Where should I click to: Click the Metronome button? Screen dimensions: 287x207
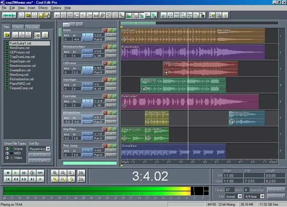point(276,197)
